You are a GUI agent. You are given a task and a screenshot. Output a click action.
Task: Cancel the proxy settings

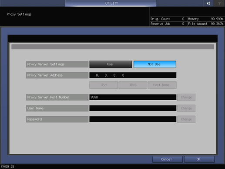point(168,159)
